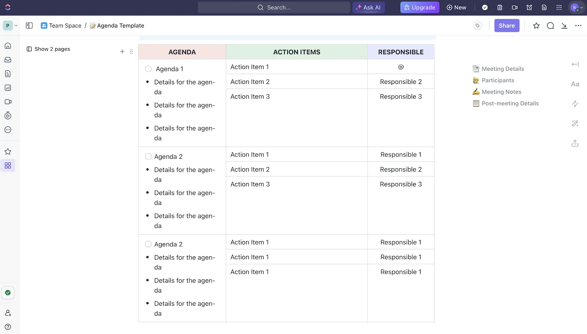Open Dashboards in left sidebar

tap(8, 88)
